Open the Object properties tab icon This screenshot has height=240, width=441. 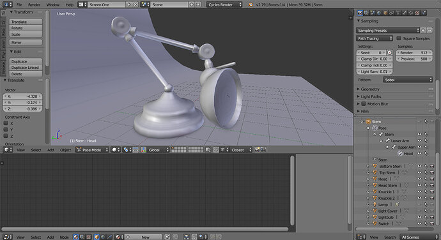385,13
